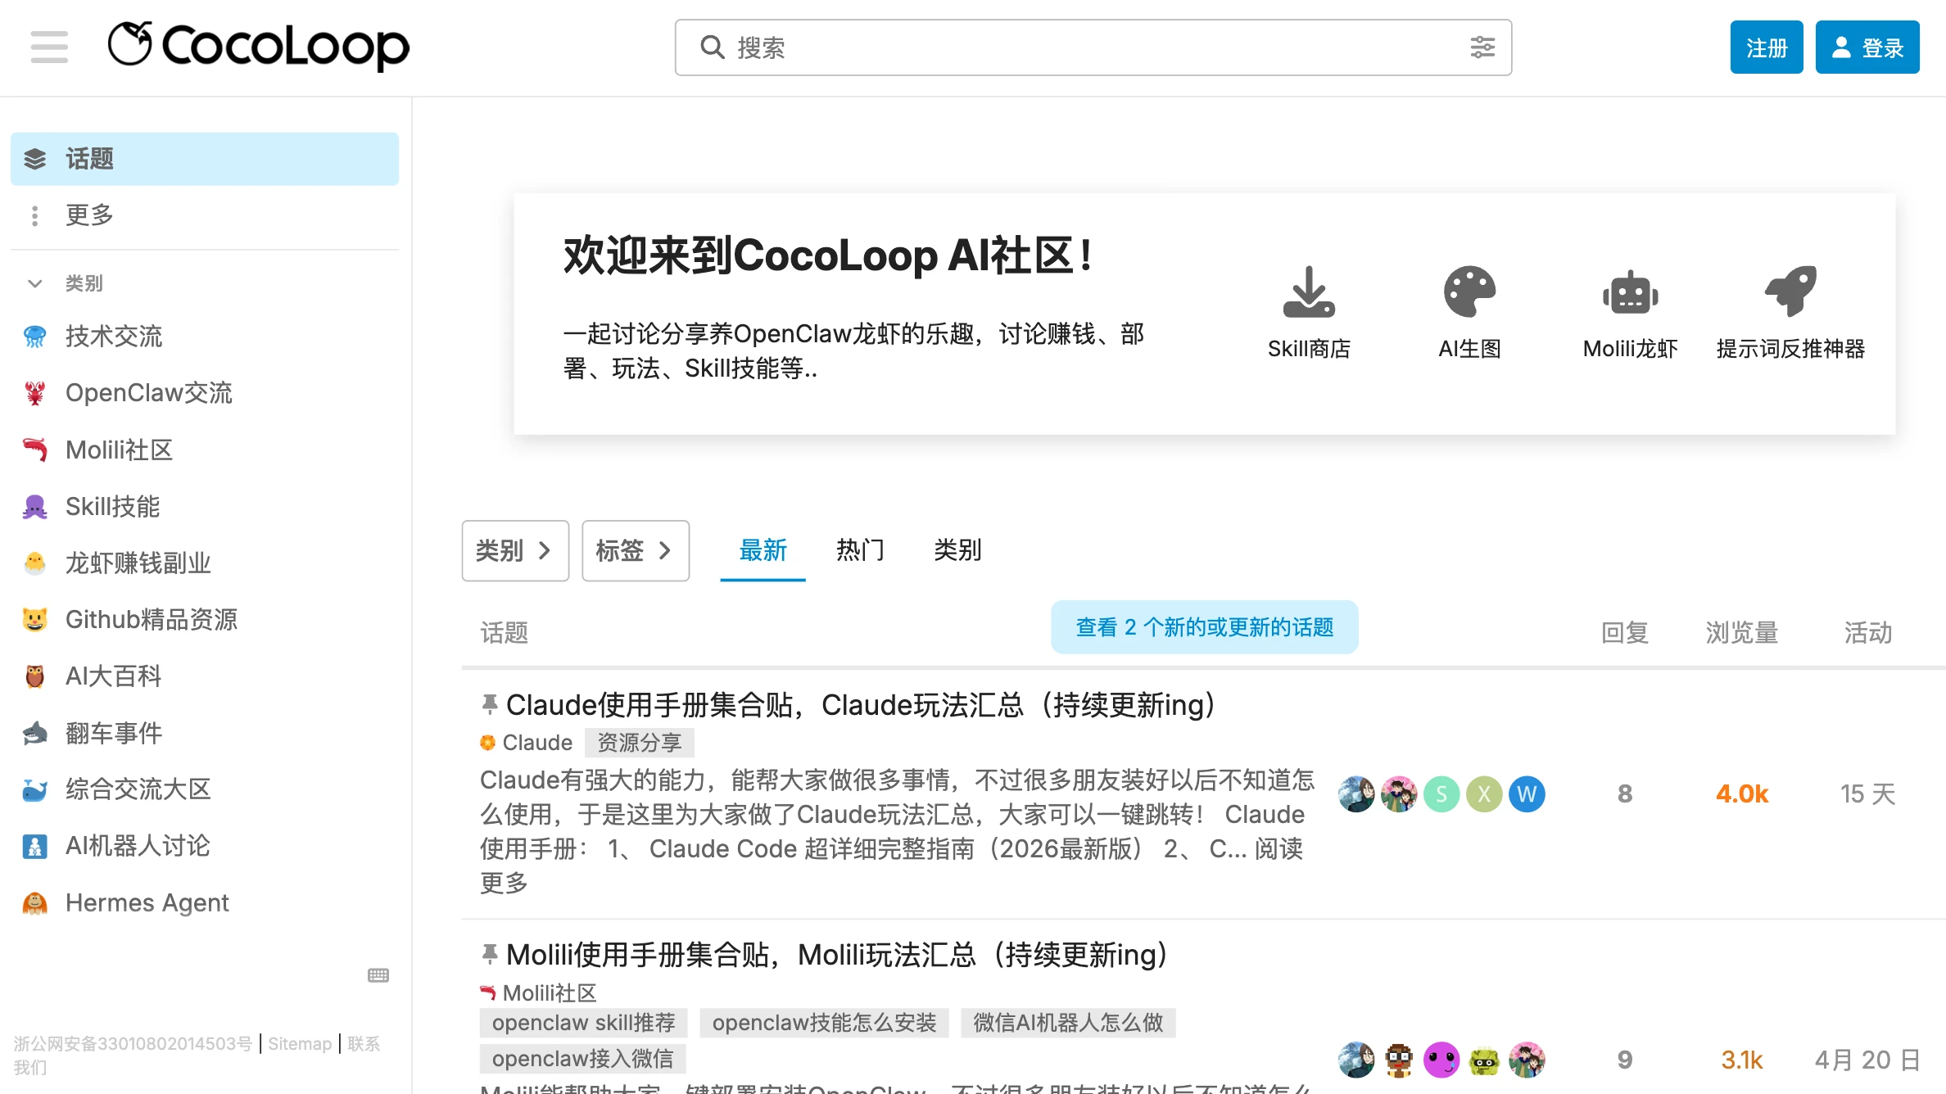This screenshot has height=1094, width=1946.
Task: Click the Molili社区 shrimp icon
Action: [34, 450]
